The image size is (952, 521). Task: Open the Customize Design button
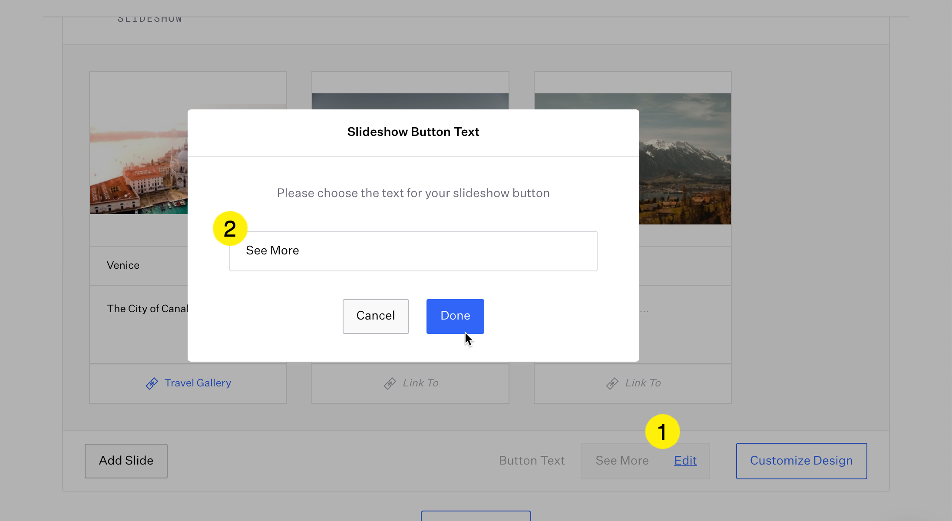click(x=801, y=461)
